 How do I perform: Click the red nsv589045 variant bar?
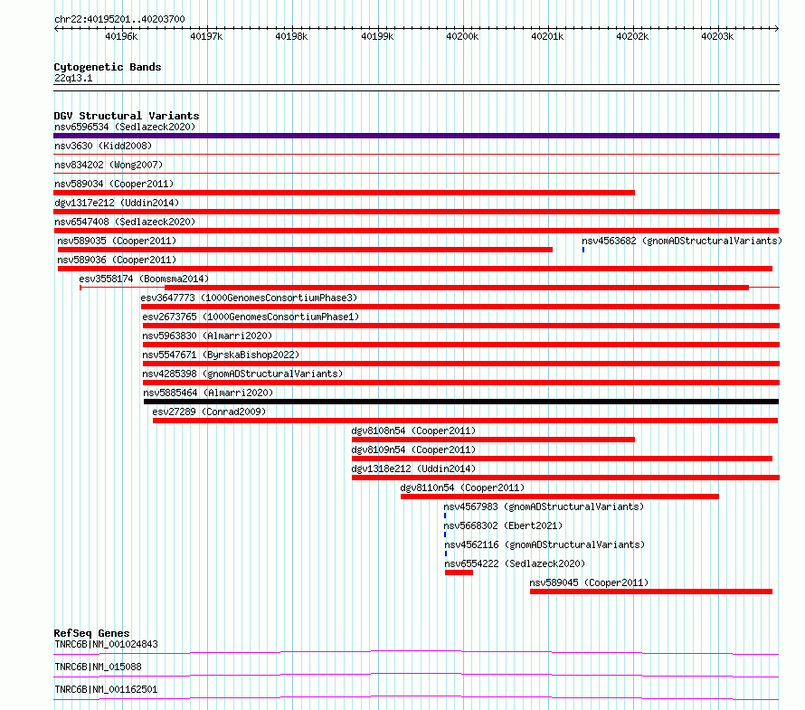[x=651, y=592]
